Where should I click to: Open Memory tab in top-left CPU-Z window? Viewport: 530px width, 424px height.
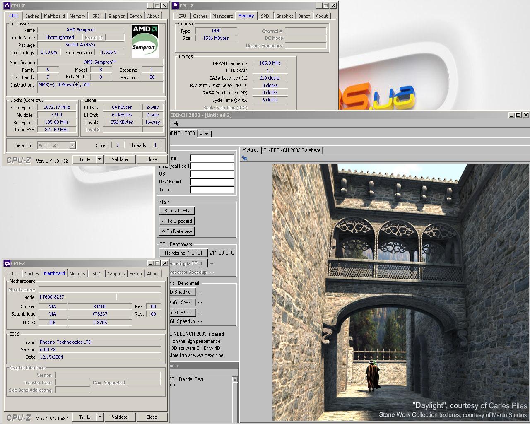77,16
